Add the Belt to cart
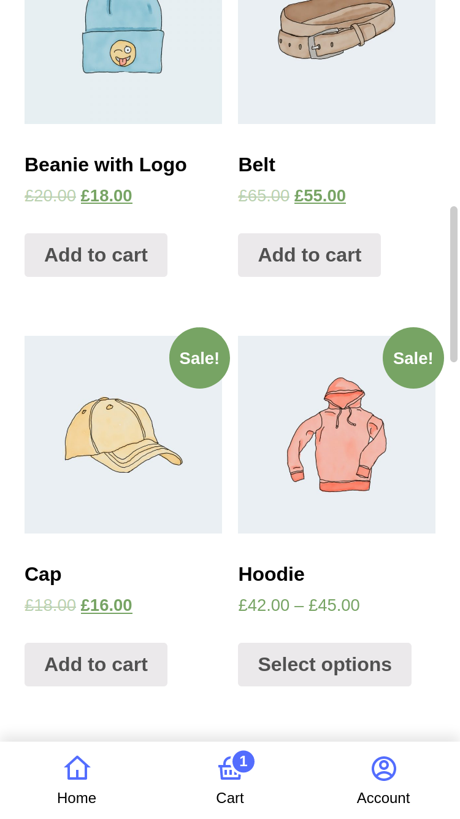Image resolution: width=460 pixels, height=819 pixels. 309,255
